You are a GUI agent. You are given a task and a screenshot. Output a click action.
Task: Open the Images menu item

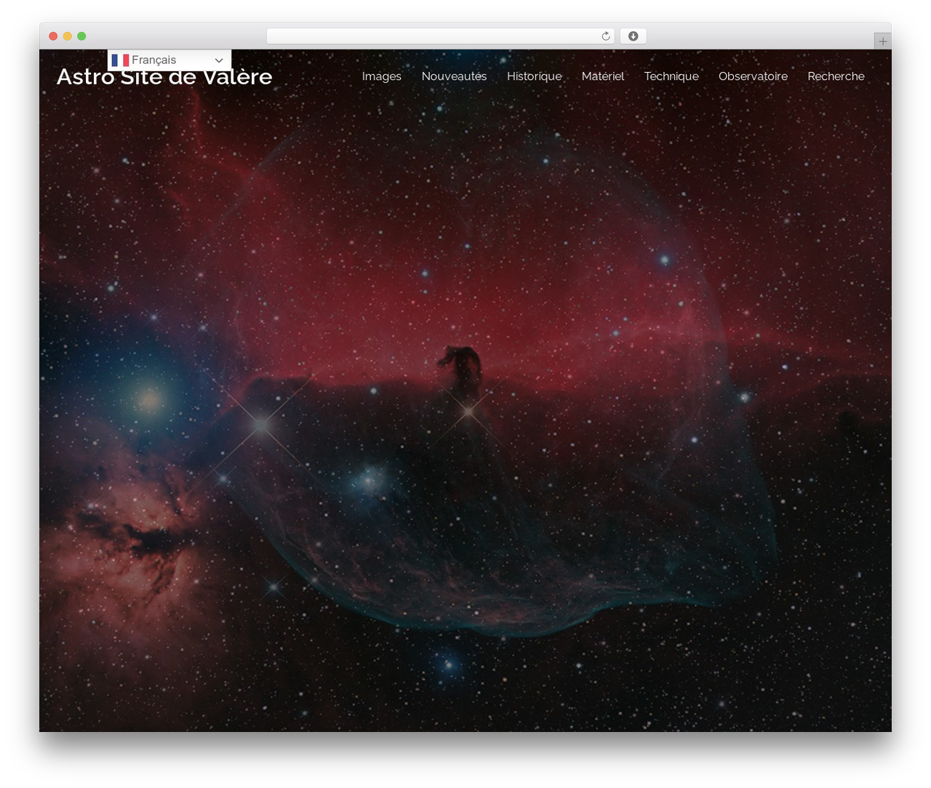pos(382,76)
